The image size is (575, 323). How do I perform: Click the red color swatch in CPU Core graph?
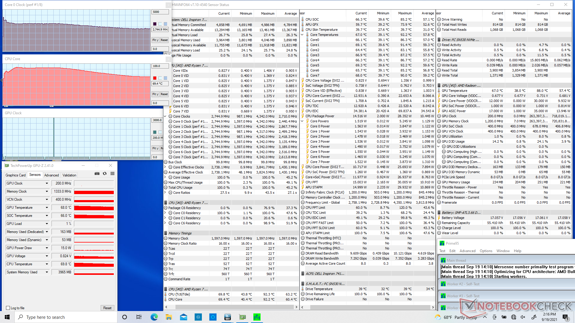point(155,78)
